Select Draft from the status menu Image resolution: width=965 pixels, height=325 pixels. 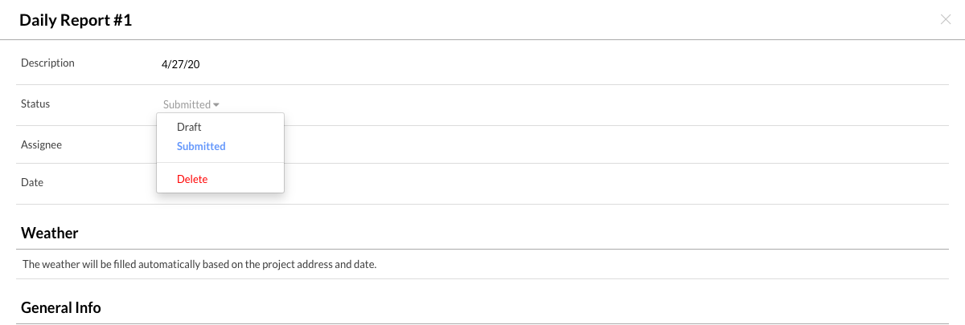pyautogui.click(x=189, y=127)
